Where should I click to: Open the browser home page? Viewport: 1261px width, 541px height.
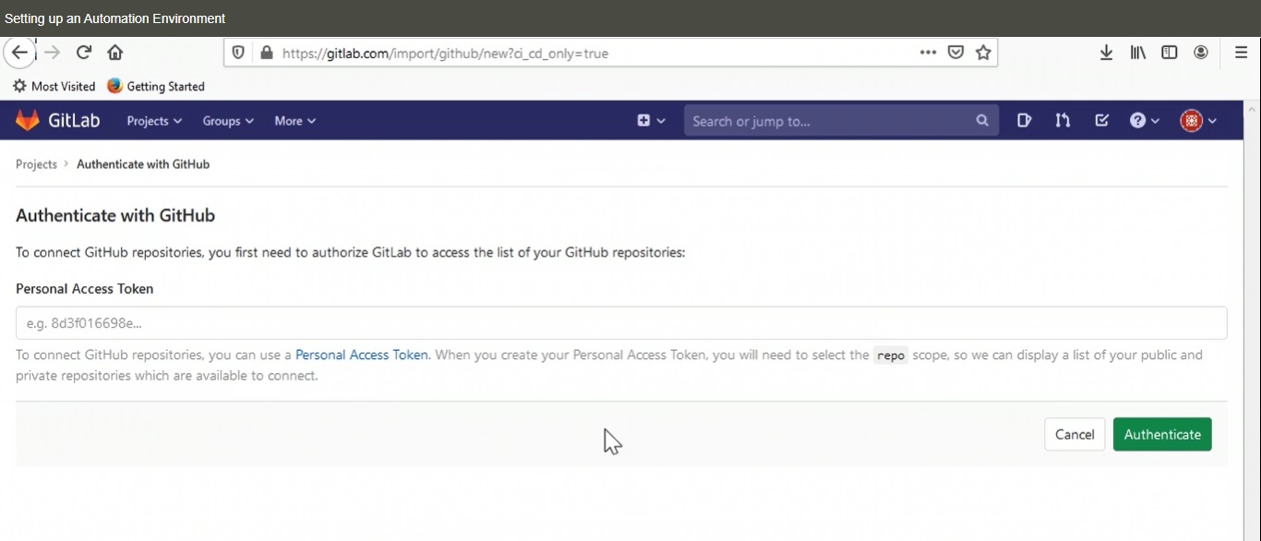point(115,53)
